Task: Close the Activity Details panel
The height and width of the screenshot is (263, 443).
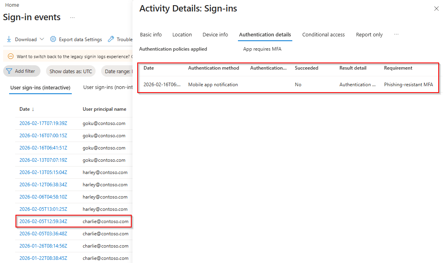Action: pyautogui.click(x=436, y=8)
